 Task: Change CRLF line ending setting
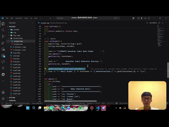[x=103, y=103]
